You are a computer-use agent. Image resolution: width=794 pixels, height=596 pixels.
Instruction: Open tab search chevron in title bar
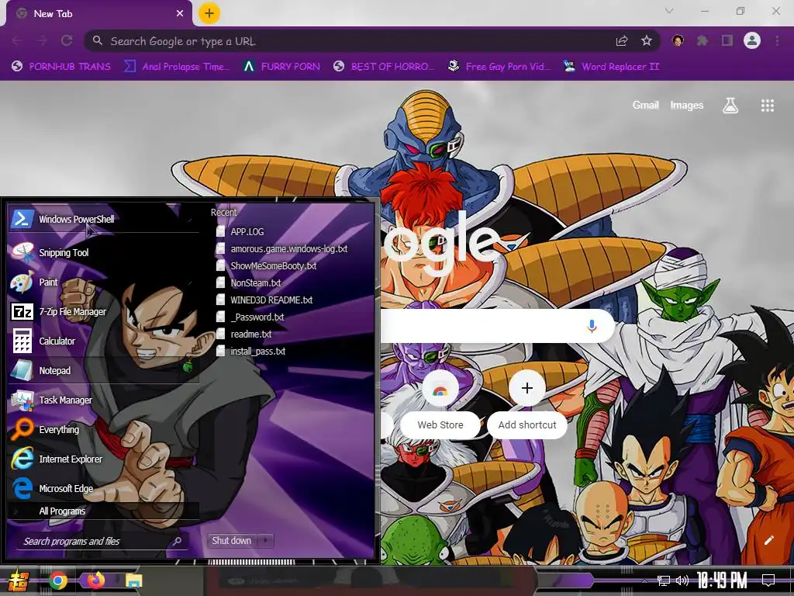669,11
